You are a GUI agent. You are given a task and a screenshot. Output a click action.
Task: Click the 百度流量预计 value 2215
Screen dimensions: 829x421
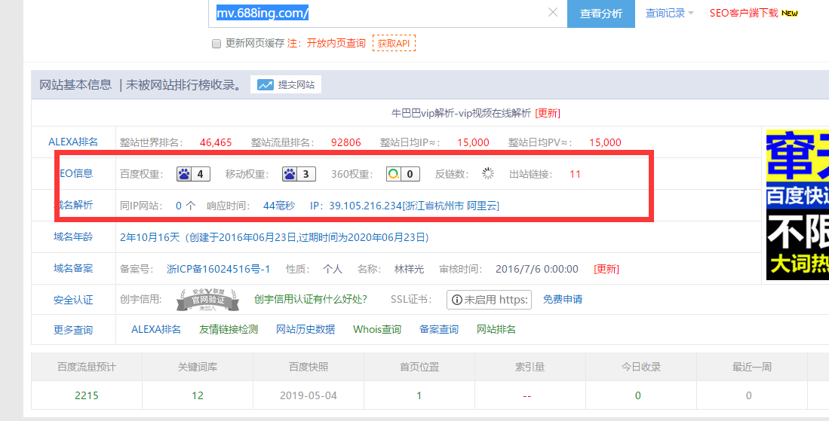pos(87,395)
